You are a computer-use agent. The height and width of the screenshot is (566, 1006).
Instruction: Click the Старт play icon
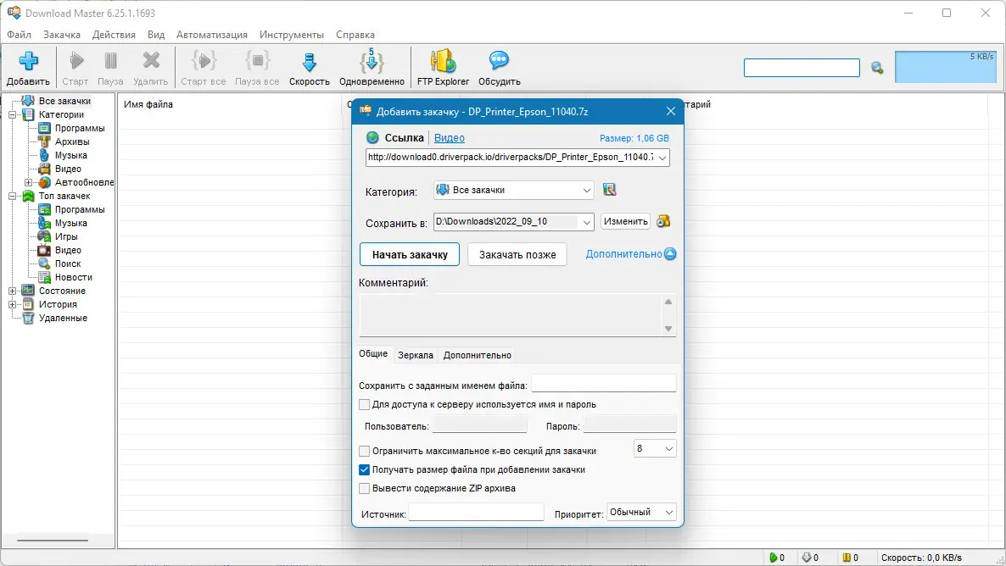(76, 61)
